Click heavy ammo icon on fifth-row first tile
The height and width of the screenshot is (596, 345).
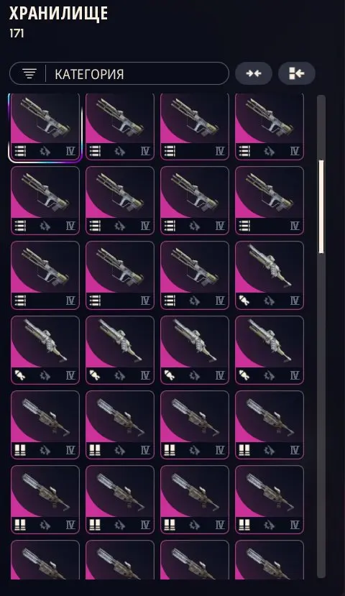(x=20, y=451)
